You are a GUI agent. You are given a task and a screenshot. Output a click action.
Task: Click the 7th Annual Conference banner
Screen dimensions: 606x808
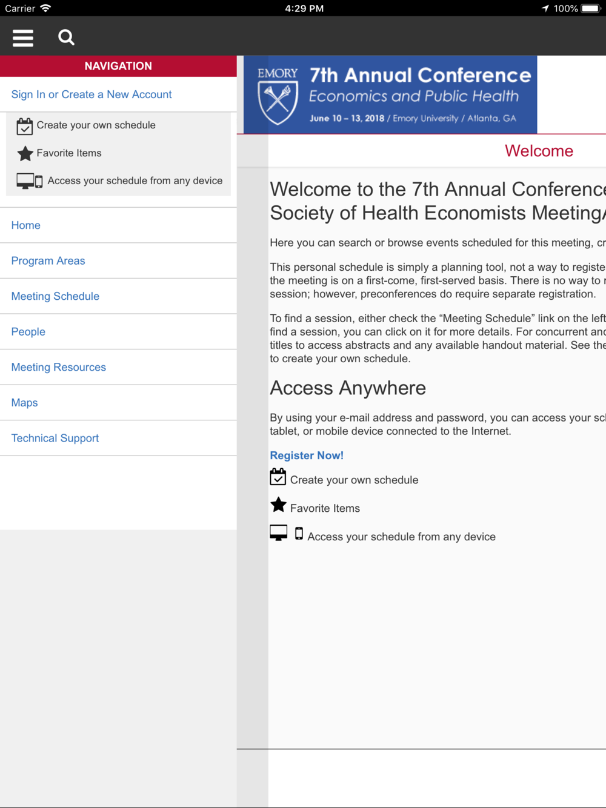click(x=390, y=94)
